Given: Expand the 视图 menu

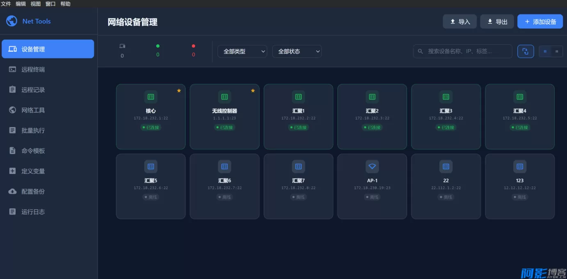Looking at the screenshot, I should point(35,4).
